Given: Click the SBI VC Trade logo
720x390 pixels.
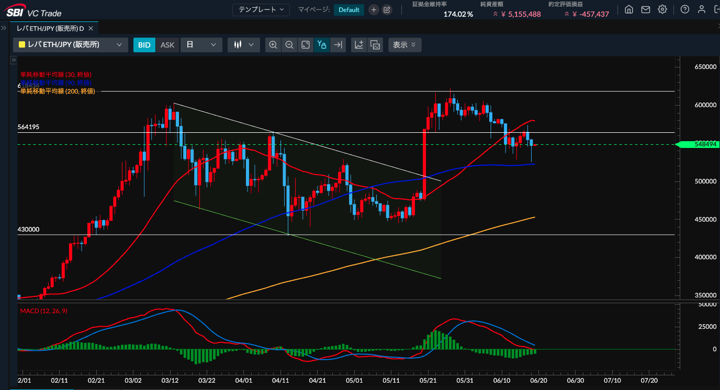Looking at the screenshot, I should click(34, 9).
